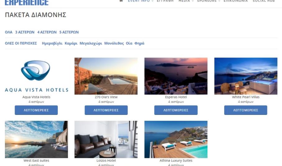Open the Experience site logo
Viewport: 282px width, 166px height.
click(27, 2)
